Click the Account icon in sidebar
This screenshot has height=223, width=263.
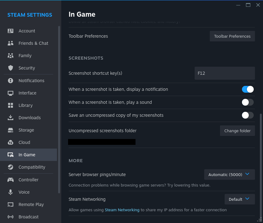tap(11, 31)
